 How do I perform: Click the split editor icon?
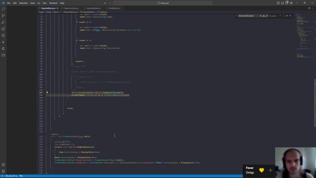309,8
